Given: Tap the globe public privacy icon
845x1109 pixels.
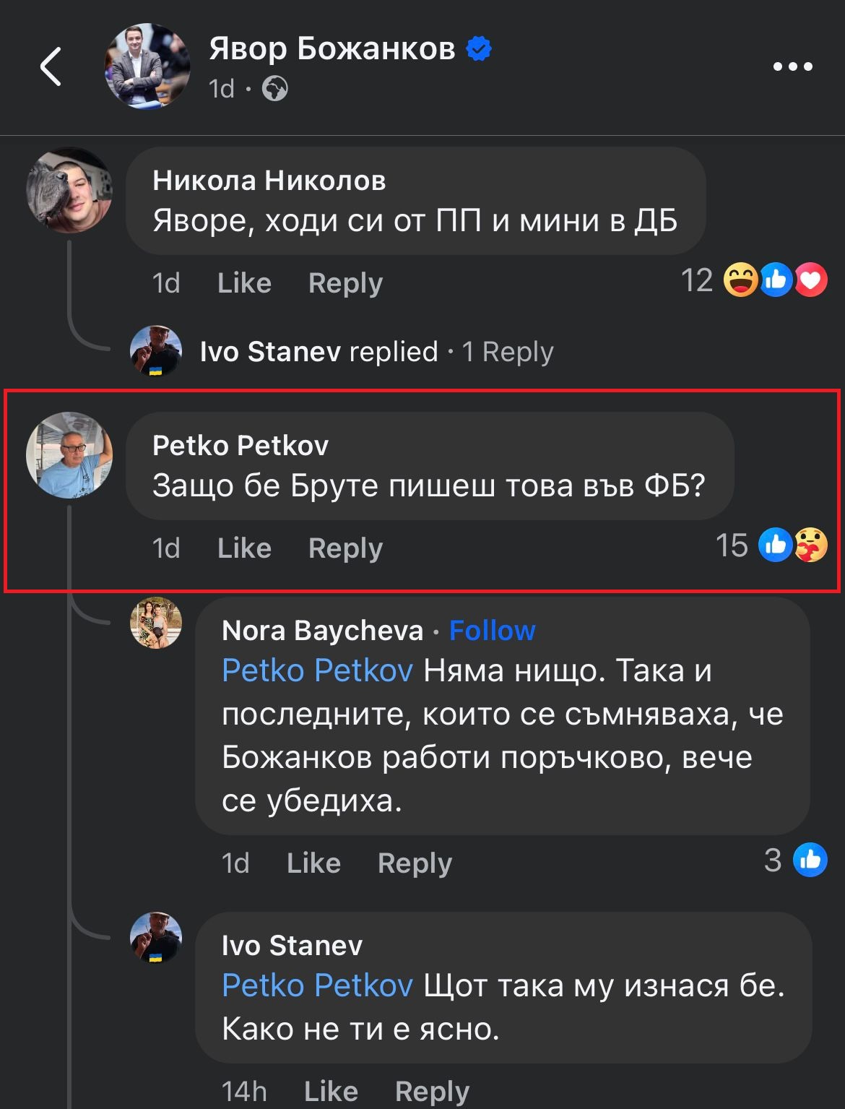Looking at the screenshot, I should pyautogui.click(x=274, y=89).
